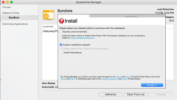Click the red Flash Player installer icon
This screenshot has height=100, width=177.
(x=61, y=21)
